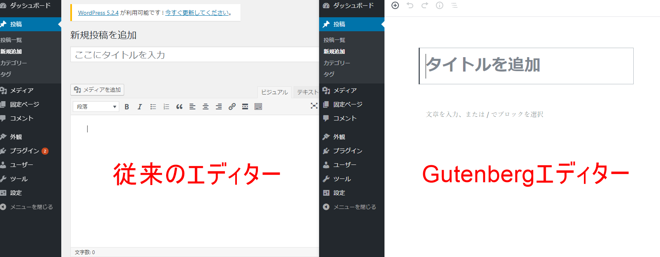The image size is (660, 257).
Task: Switch to the ビジュアル tab
Action: coord(274,92)
